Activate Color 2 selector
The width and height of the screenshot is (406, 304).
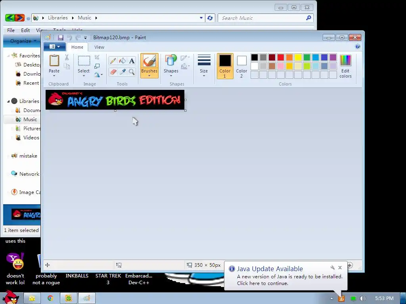tap(241, 66)
